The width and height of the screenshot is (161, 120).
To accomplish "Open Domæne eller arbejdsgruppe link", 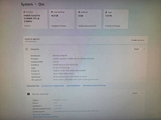I will [x=53, y=86].
